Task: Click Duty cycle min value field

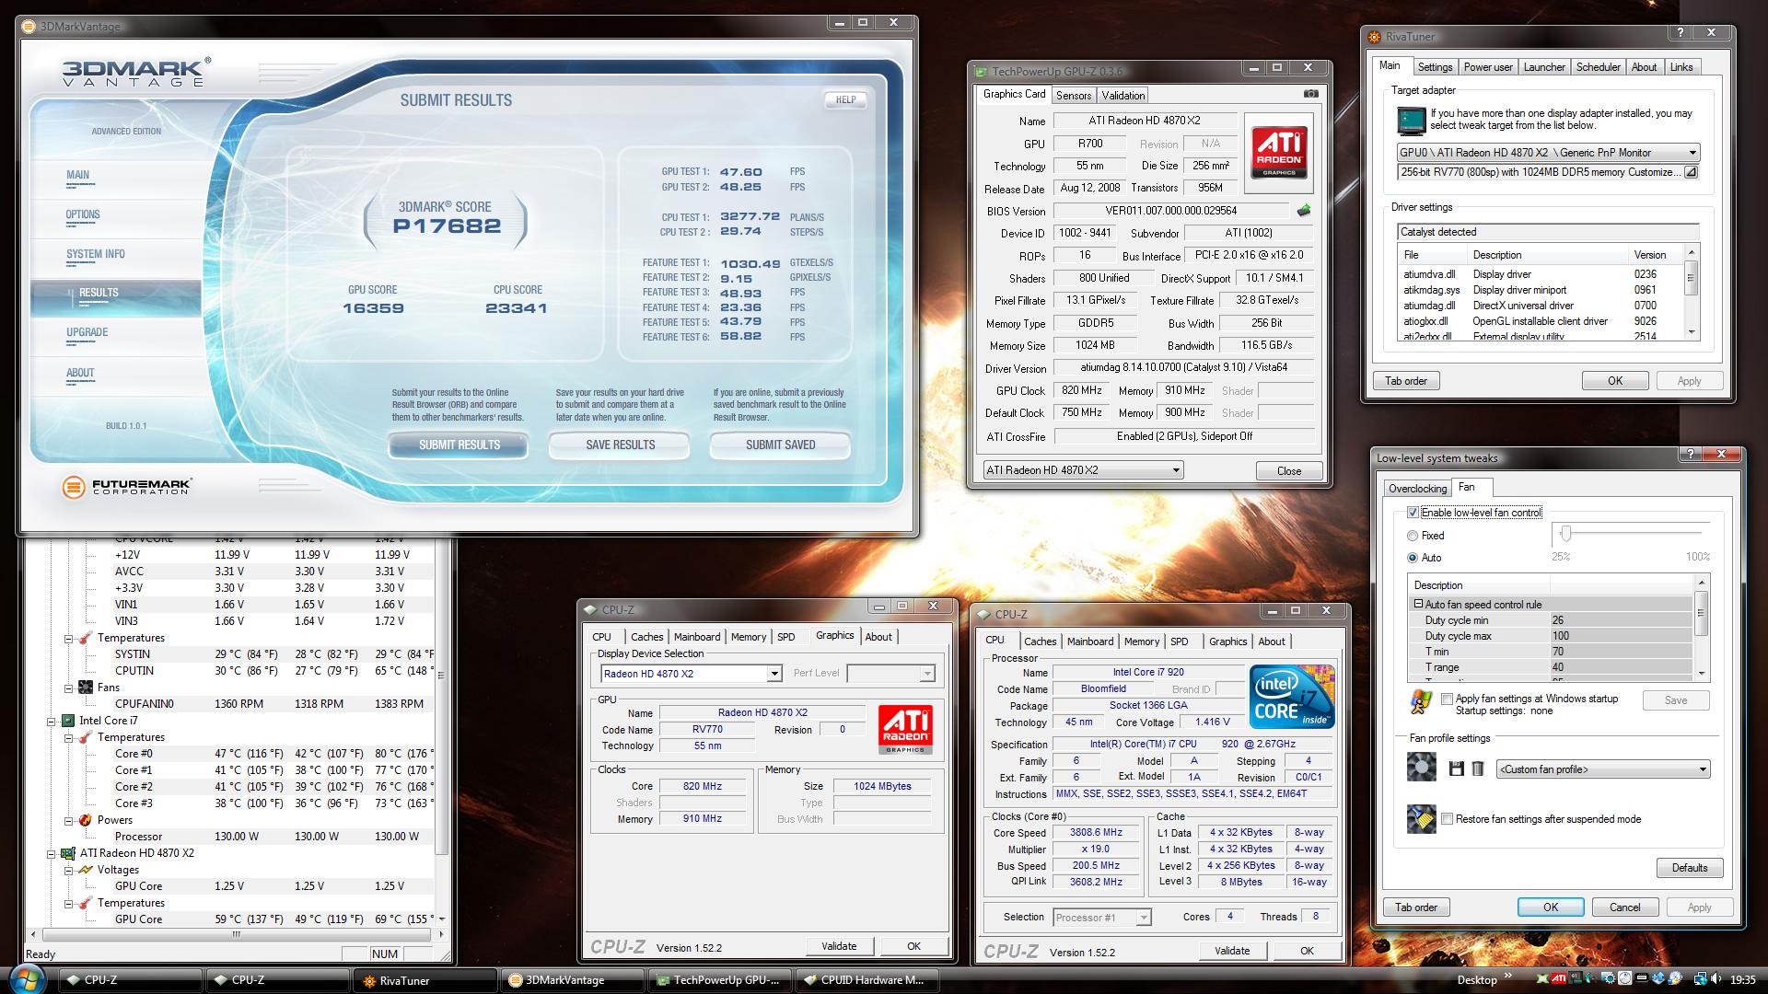Action: (x=1621, y=620)
